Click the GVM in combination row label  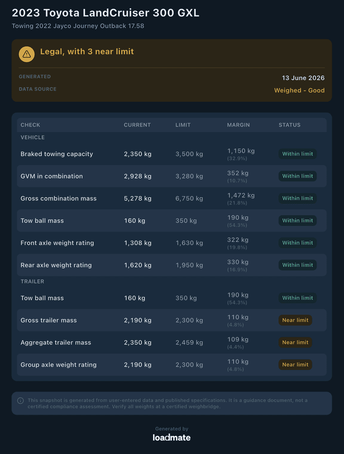coord(52,176)
